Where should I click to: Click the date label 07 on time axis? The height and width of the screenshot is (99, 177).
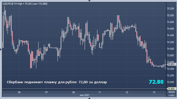click(x=46, y=92)
